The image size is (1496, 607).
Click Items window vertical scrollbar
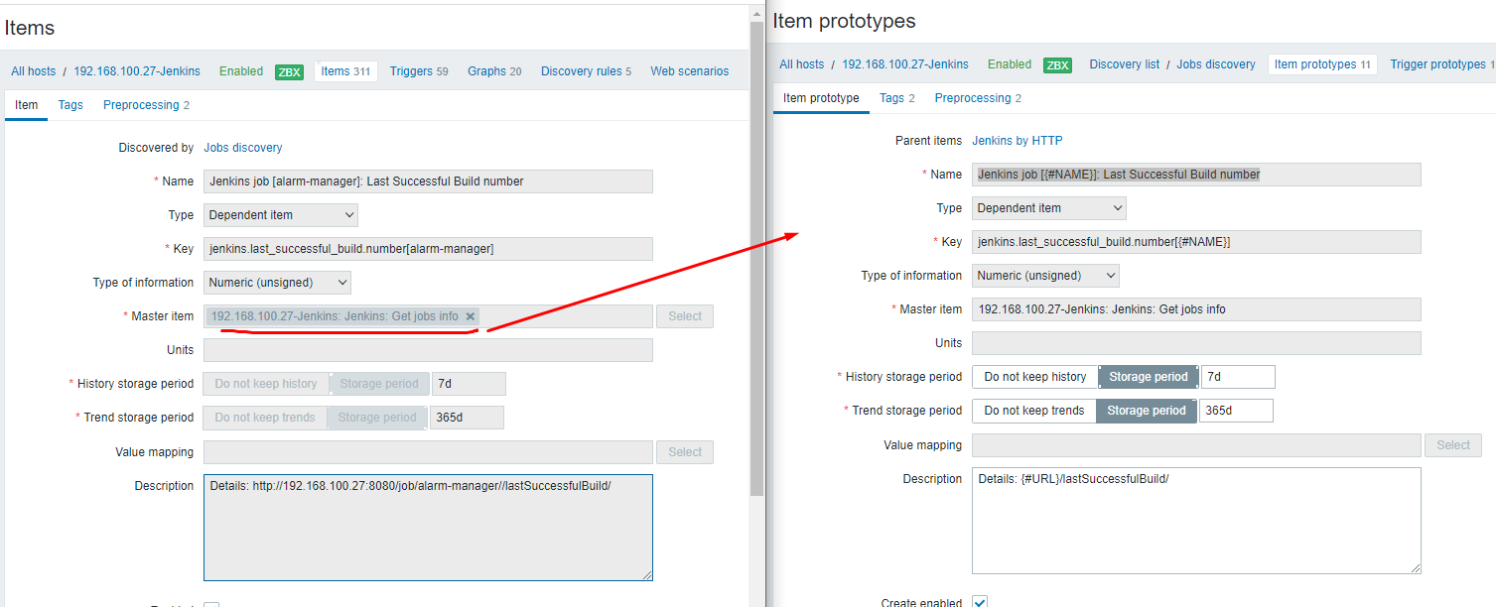coord(756,258)
